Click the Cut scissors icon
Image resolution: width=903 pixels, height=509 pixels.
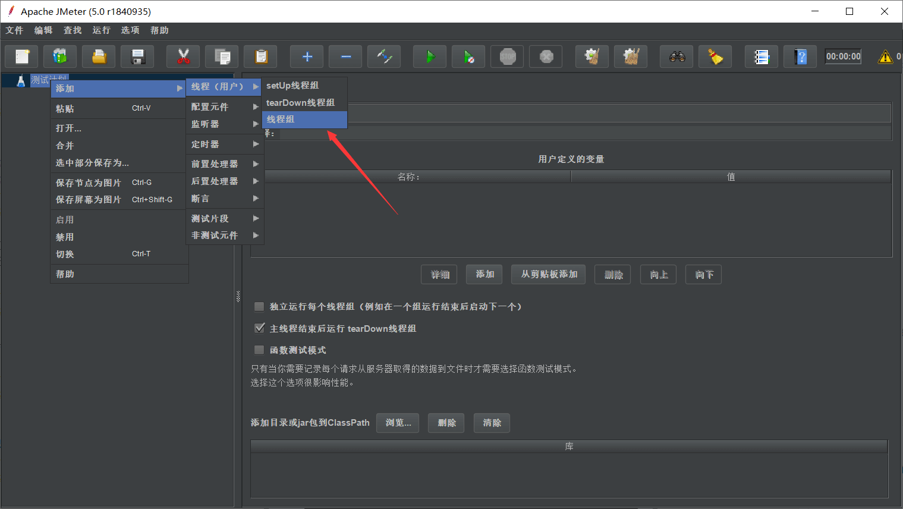(183, 56)
